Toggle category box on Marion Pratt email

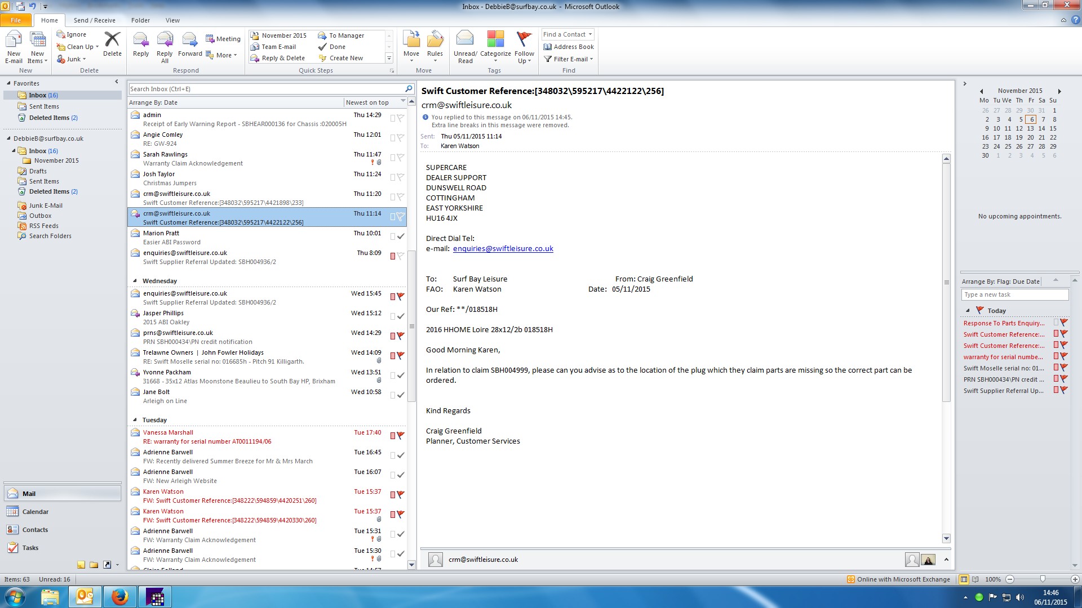pos(393,236)
